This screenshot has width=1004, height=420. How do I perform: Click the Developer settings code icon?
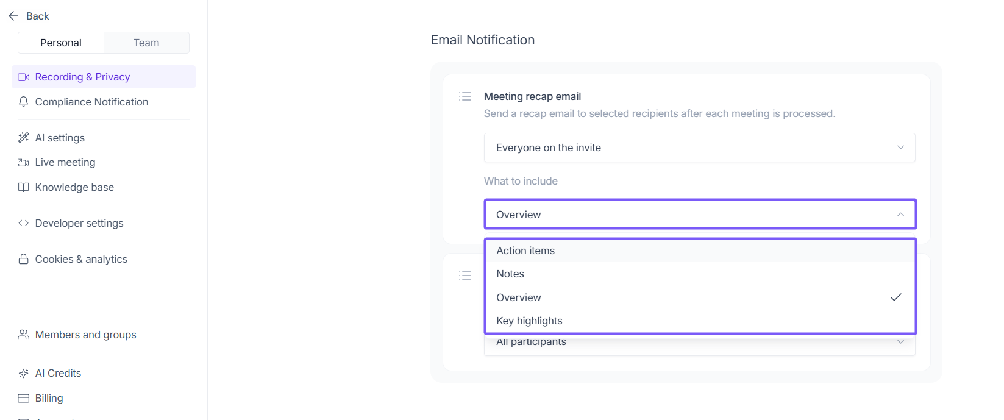point(24,223)
